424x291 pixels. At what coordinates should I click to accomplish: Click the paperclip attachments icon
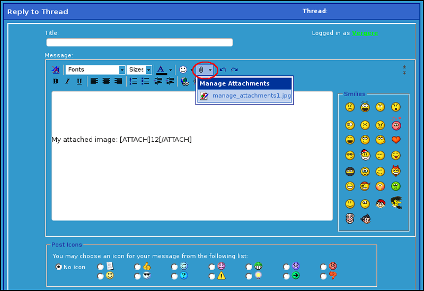[x=201, y=70]
